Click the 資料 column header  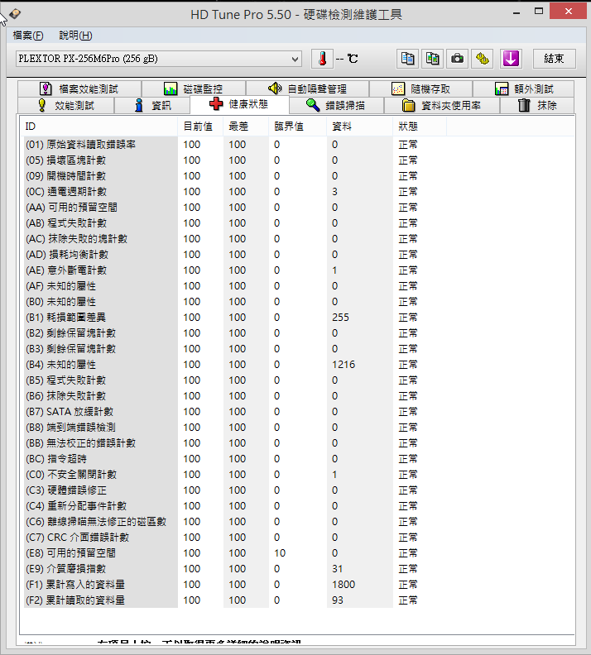(x=341, y=127)
